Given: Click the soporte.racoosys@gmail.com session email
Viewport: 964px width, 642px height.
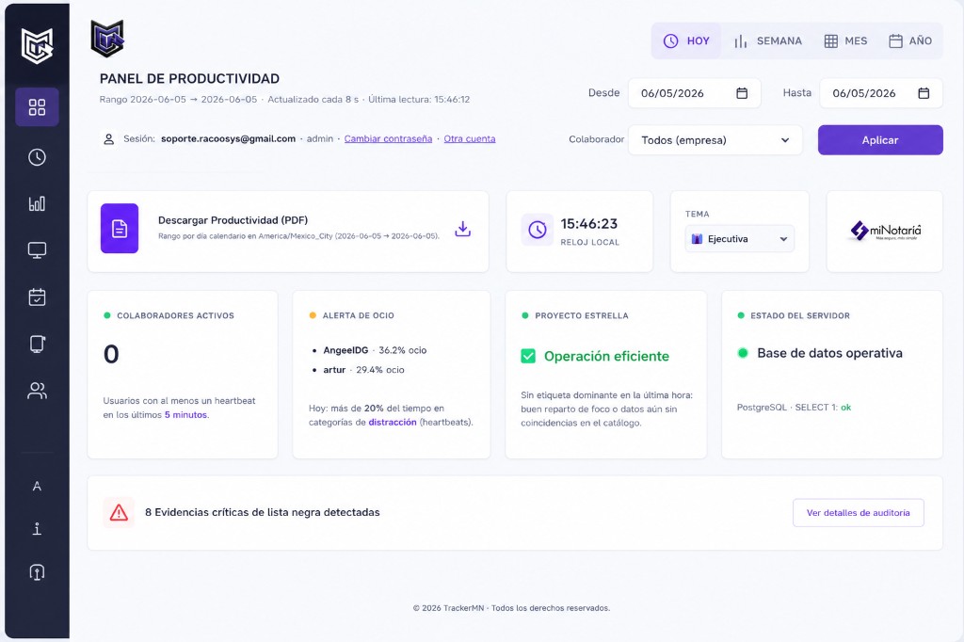Looking at the screenshot, I should click(x=228, y=139).
